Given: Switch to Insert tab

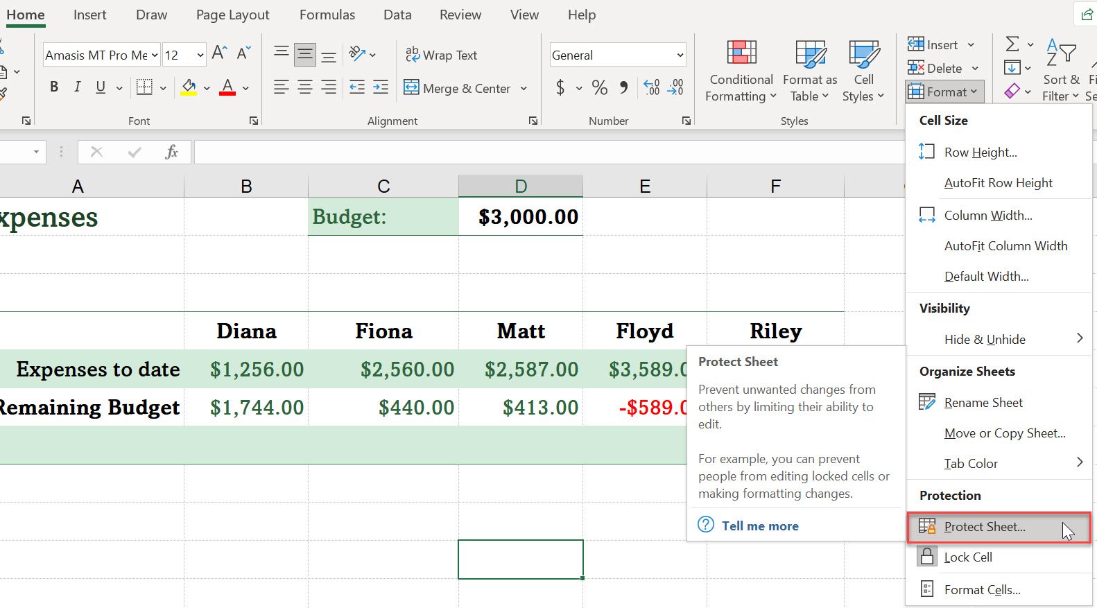Looking at the screenshot, I should click(x=90, y=15).
